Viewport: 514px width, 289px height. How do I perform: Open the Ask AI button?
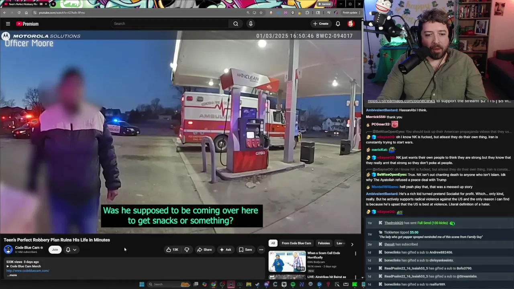coord(225,250)
